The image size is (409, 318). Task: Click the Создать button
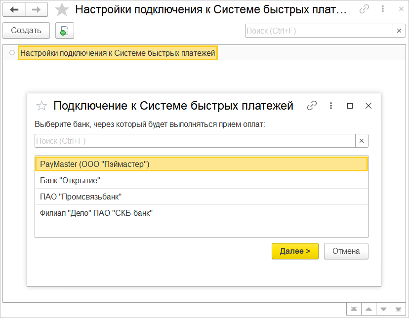[x=26, y=31]
